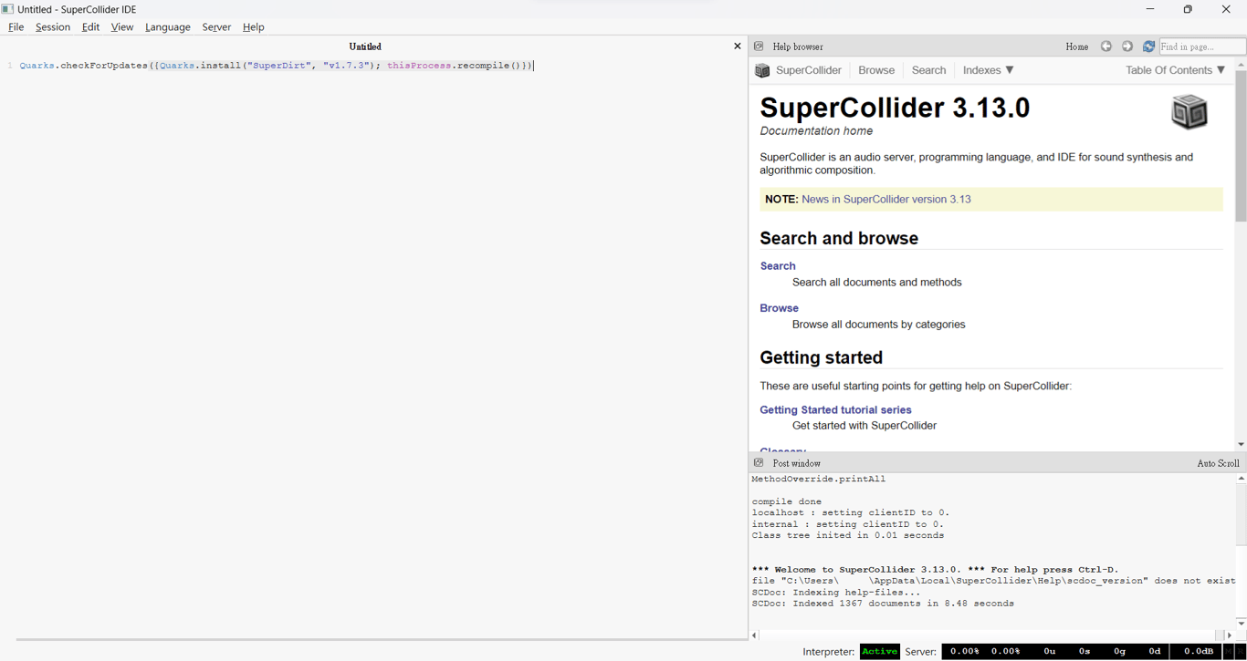
Task: Toggle Auto Scroll in Post window
Action: [x=1218, y=463]
